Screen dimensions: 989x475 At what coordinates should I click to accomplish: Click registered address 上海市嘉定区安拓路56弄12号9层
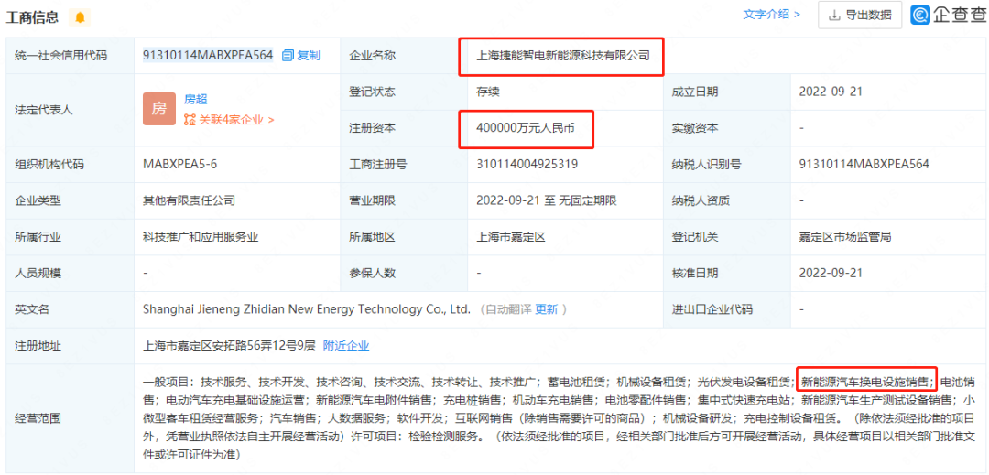[229, 345]
